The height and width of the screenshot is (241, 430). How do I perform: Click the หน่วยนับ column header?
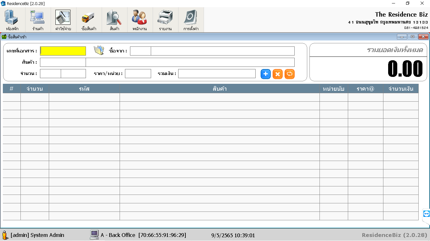coord(334,89)
